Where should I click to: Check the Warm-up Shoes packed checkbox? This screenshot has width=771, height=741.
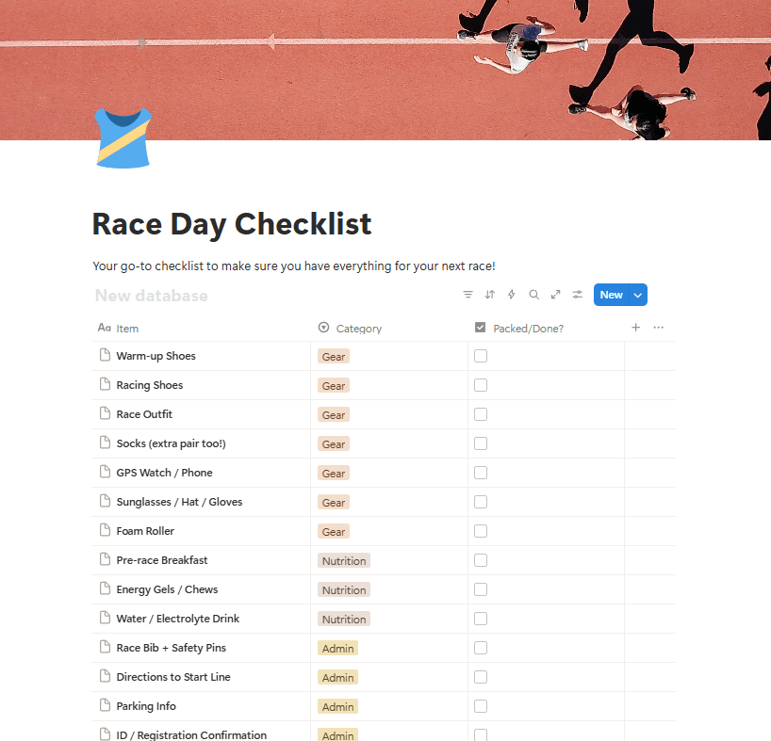click(481, 356)
